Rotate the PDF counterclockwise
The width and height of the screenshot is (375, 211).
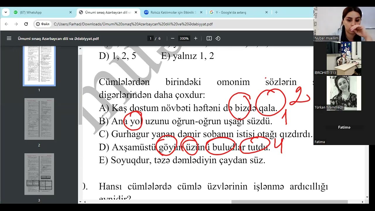pos(218,38)
